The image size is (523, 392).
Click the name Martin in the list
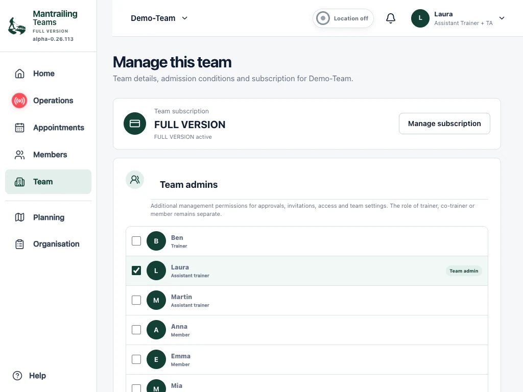[181, 297]
